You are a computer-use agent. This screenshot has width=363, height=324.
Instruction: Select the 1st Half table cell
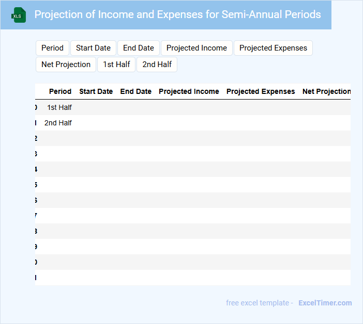click(x=59, y=107)
